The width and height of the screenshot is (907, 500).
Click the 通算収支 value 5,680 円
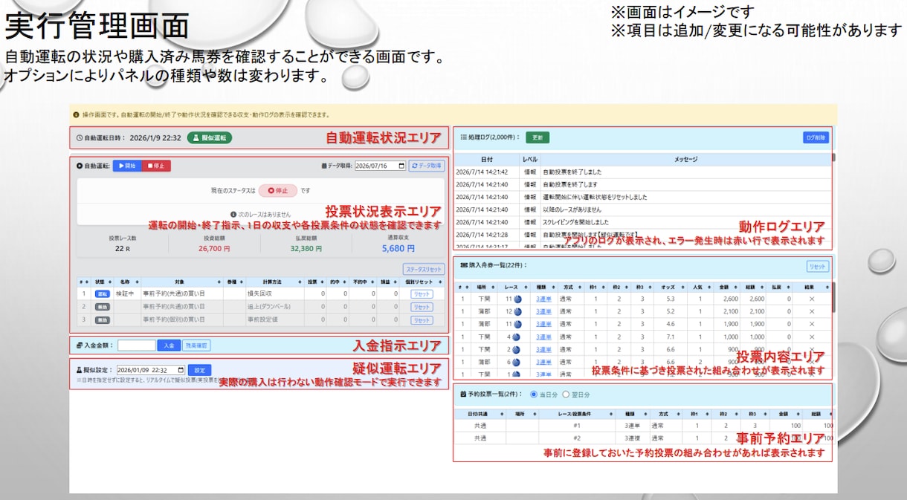click(x=398, y=249)
